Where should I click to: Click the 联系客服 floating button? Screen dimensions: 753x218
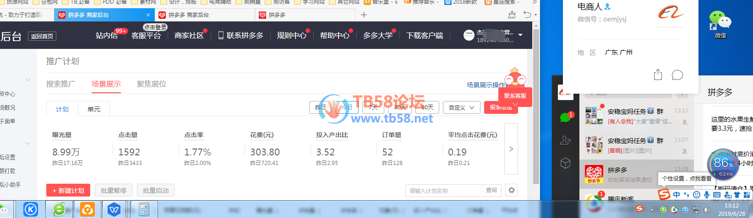click(x=515, y=97)
